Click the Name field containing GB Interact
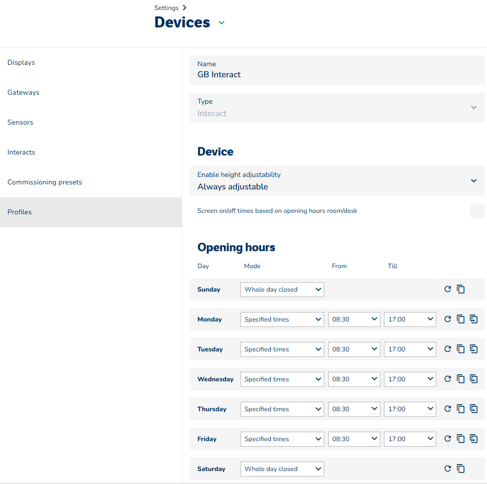 [x=337, y=74]
